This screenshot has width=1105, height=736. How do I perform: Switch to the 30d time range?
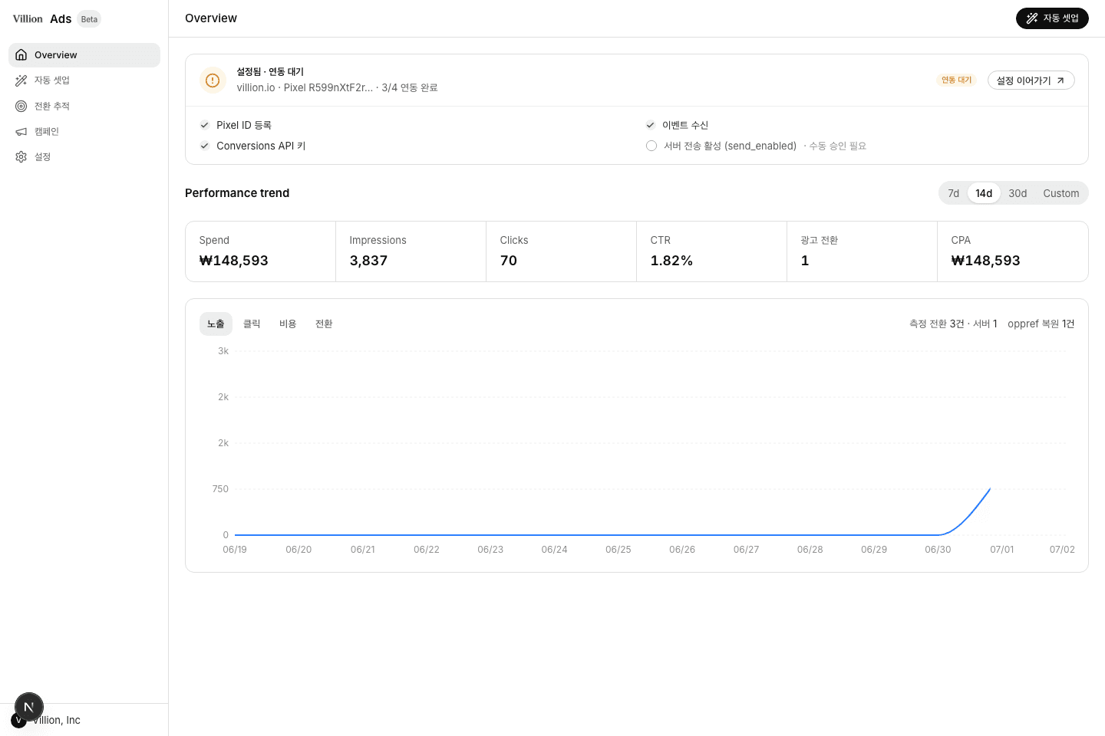[1018, 193]
